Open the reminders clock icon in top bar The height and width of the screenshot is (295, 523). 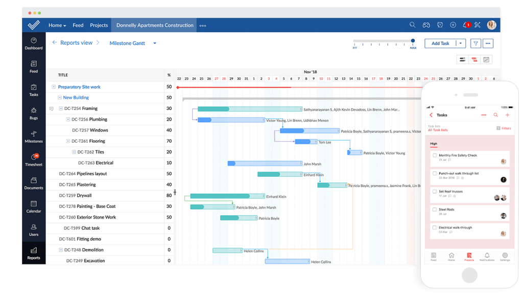pyautogui.click(x=439, y=24)
